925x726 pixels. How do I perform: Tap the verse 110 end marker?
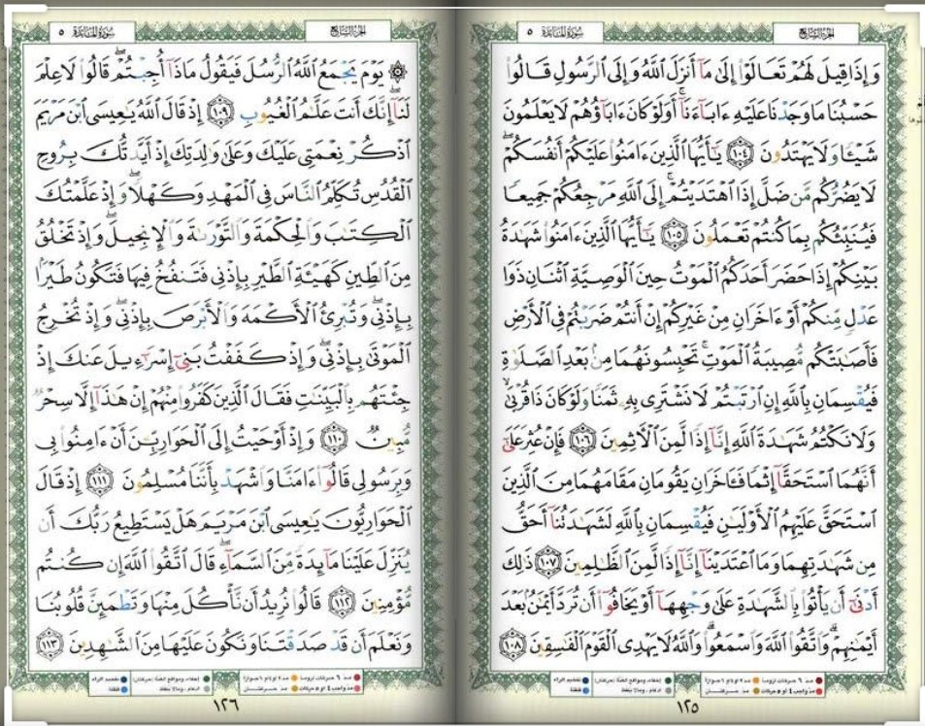[x=333, y=440]
